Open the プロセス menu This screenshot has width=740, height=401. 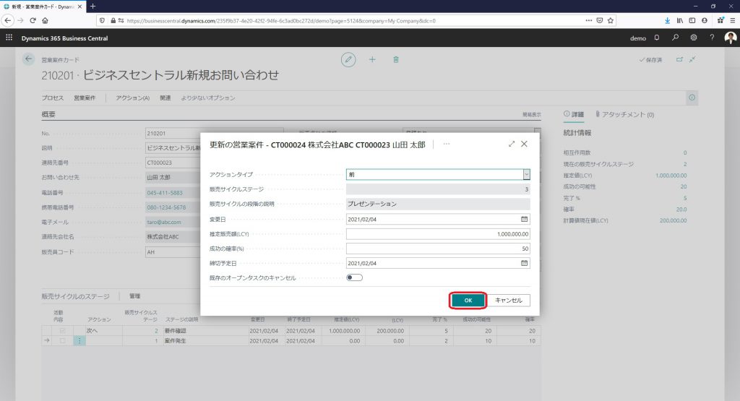[x=53, y=98]
